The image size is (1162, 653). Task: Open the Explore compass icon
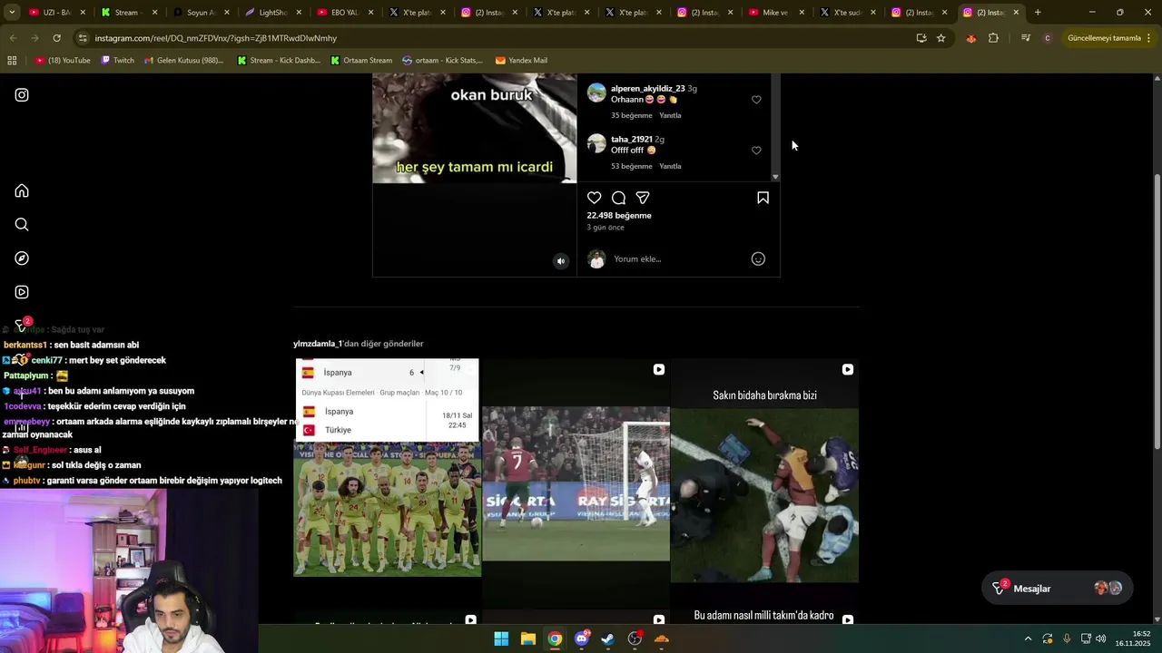[x=22, y=258]
